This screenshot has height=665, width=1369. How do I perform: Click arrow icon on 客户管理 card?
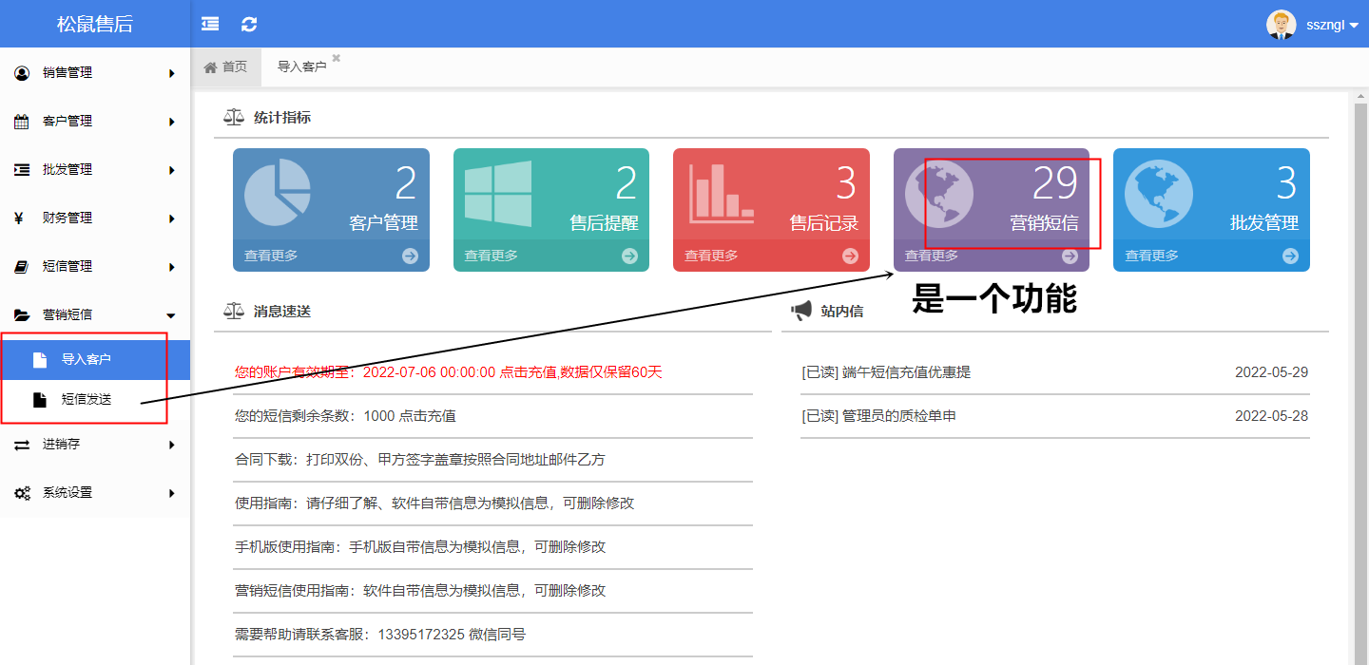[410, 256]
